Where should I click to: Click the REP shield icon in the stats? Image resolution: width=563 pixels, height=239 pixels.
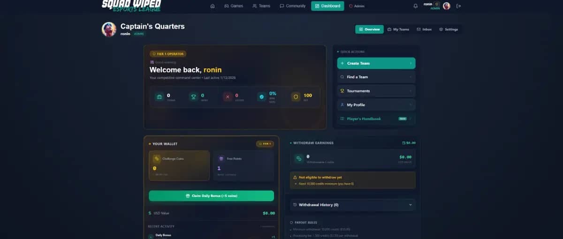click(x=296, y=97)
